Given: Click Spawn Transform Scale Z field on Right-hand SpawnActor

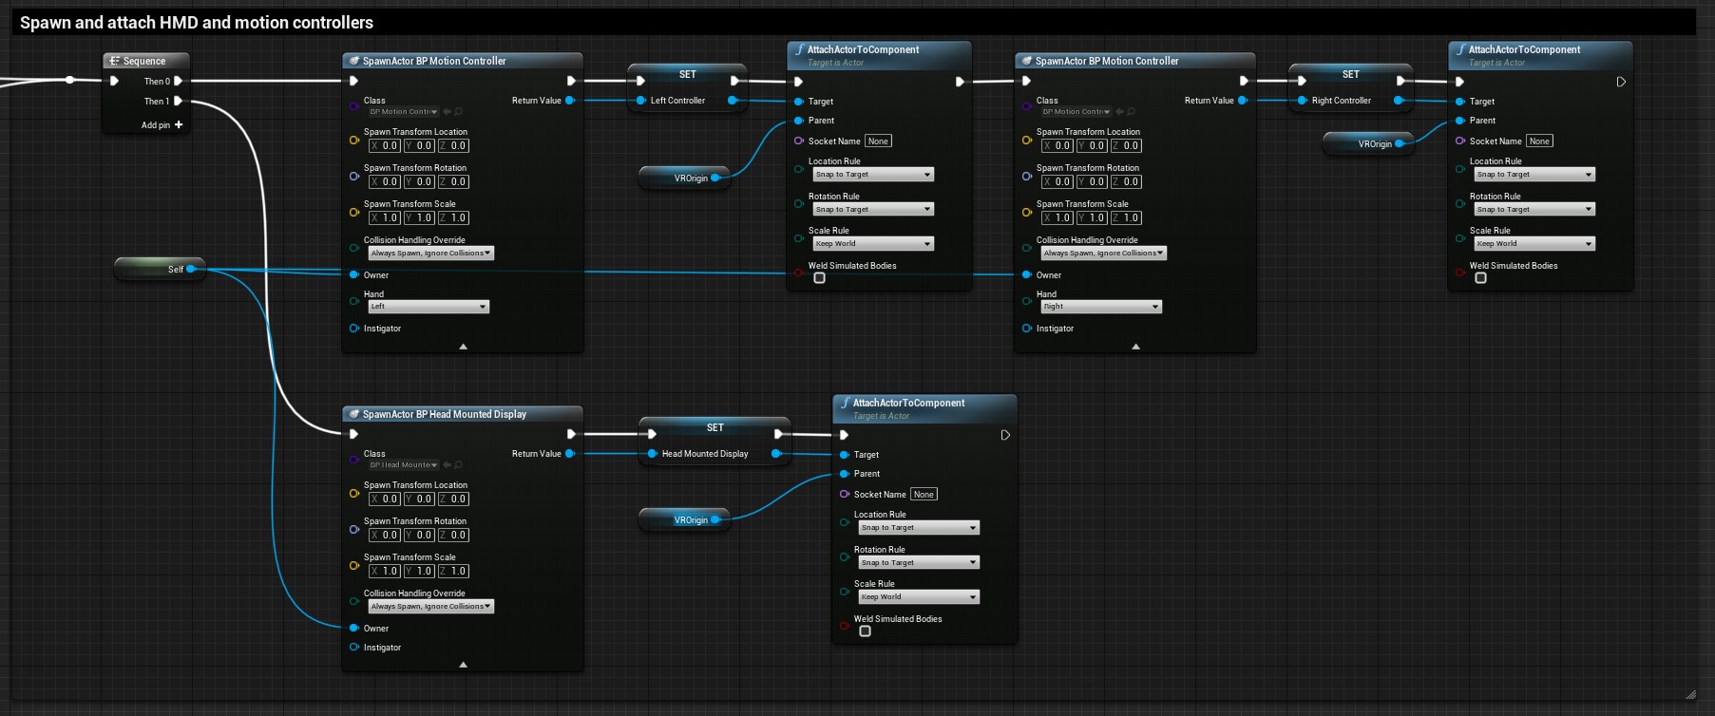Looking at the screenshot, I should pos(1126,218).
